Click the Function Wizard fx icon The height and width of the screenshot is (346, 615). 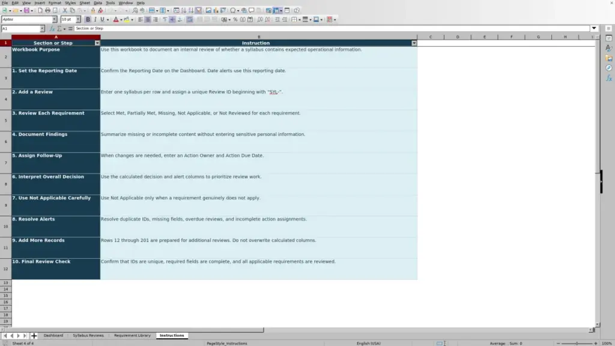click(52, 29)
